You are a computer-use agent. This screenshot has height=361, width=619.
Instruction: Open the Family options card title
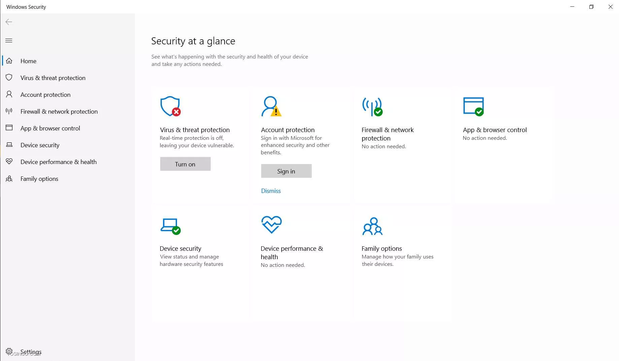point(382,248)
